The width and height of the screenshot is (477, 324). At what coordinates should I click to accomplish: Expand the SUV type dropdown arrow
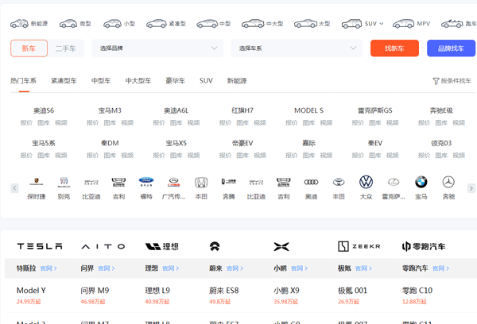pyautogui.click(x=382, y=24)
